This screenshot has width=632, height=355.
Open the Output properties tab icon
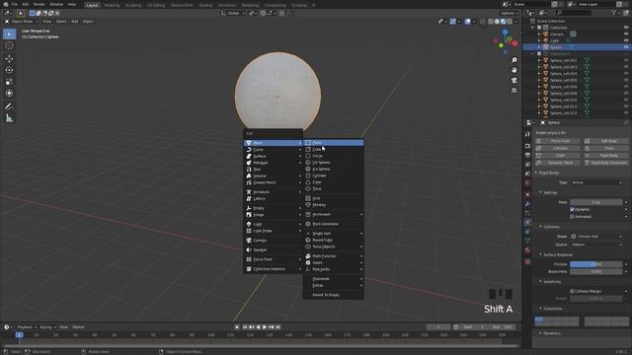point(527,155)
